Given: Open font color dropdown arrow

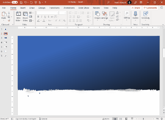Looking at the screenshot, I should [x=46, y=20].
